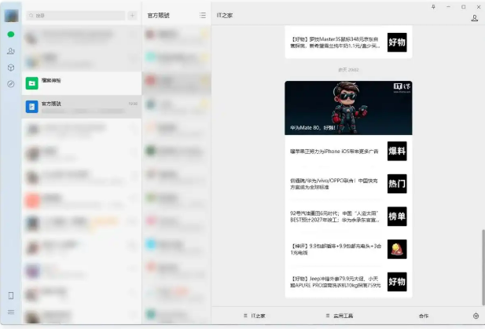Open IT之家 account profile person icon

pos(475,18)
